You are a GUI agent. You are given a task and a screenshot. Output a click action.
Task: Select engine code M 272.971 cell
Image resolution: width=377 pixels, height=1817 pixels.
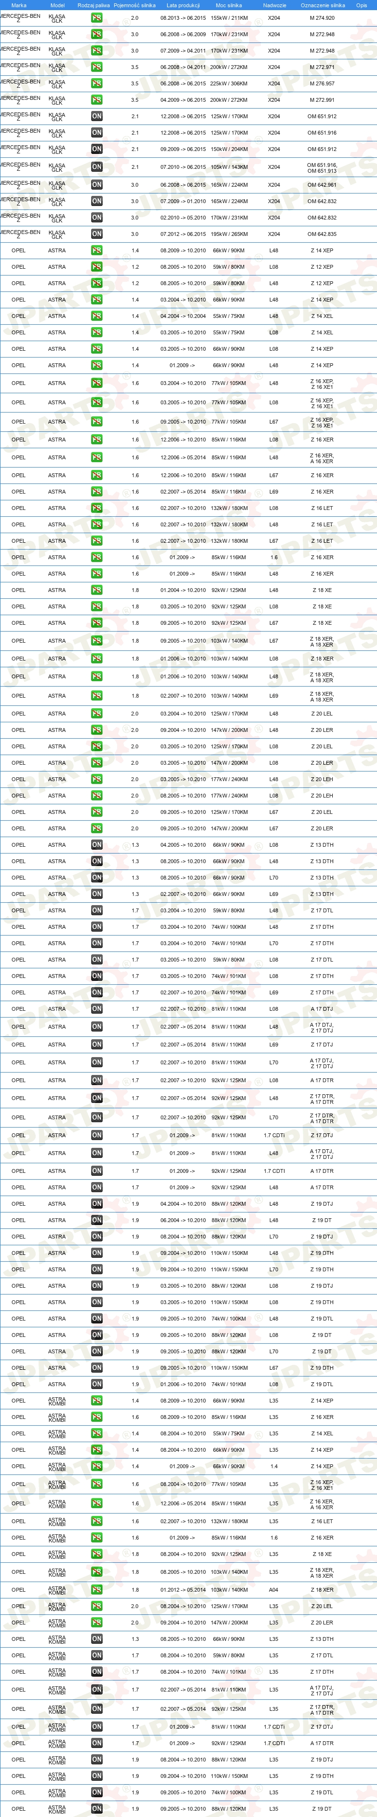pos(322,67)
